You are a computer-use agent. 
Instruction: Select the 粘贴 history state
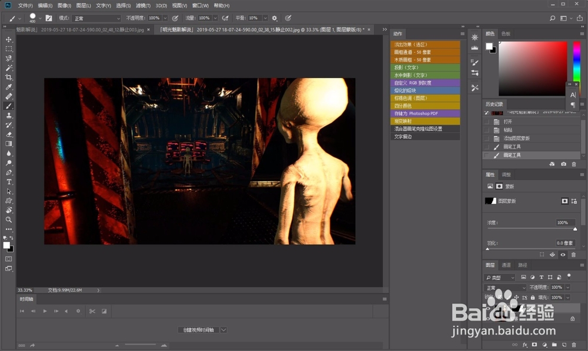pos(532,130)
